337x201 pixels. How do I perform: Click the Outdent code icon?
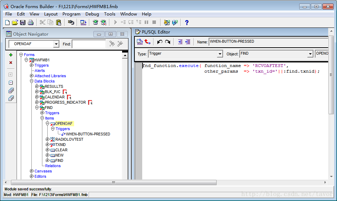click(x=188, y=42)
